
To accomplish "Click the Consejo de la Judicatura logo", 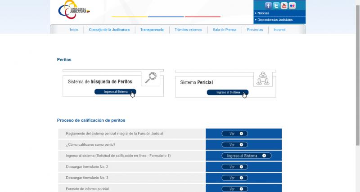I will click(x=74, y=9).
